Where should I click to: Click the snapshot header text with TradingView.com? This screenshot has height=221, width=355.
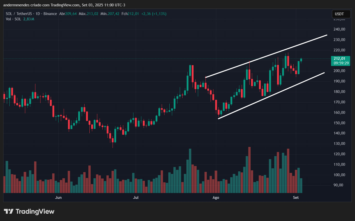pyautogui.click(x=64, y=5)
